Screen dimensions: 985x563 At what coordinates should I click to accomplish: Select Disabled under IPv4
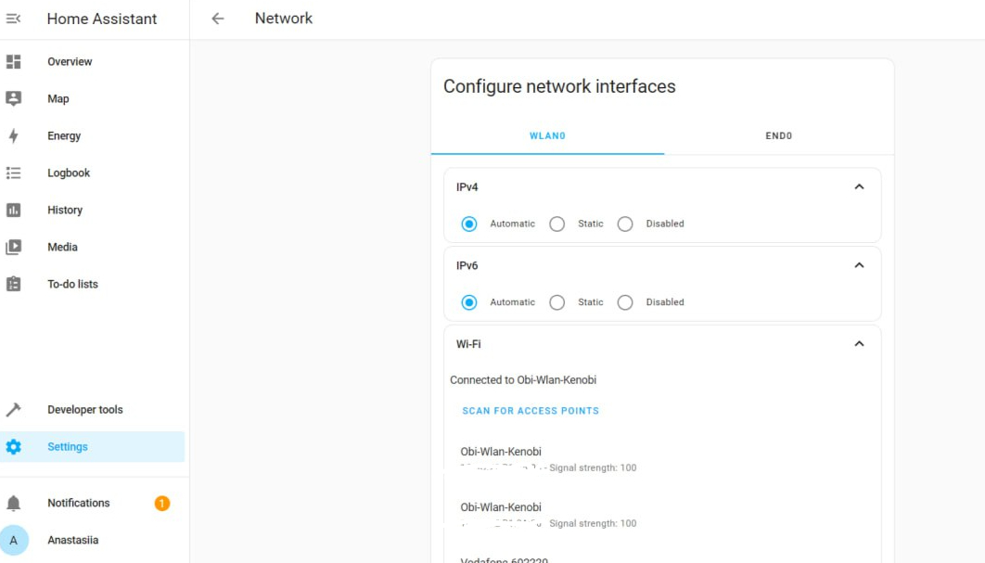[x=625, y=224]
